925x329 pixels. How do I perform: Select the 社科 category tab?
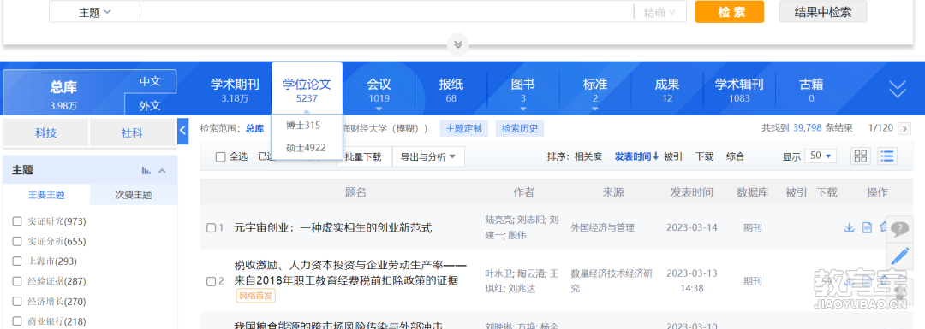(x=132, y=133)
